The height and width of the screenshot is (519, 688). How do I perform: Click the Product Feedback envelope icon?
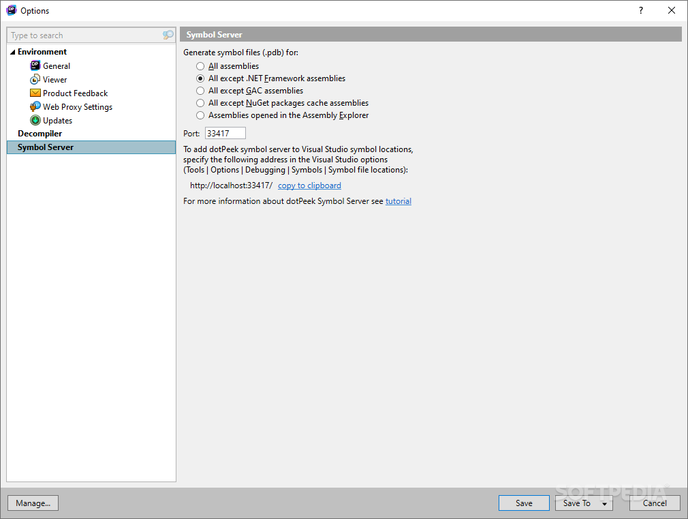coord(35,93)
